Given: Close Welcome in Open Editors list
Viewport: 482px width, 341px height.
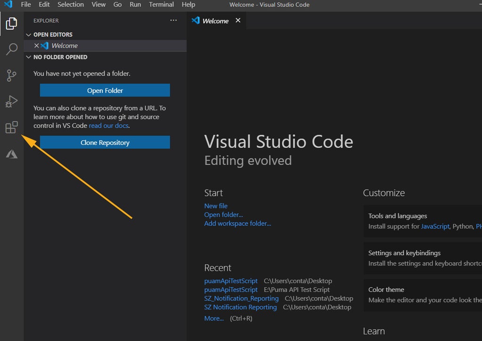Looking at the screenshot, I should (37, 46).
